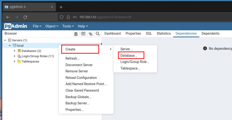The height and width of the screenshot is (120, 232).
Task: Click the Servers group icon
Action: point(10,40)
